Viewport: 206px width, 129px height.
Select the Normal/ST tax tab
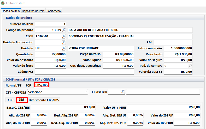[14, 85]
